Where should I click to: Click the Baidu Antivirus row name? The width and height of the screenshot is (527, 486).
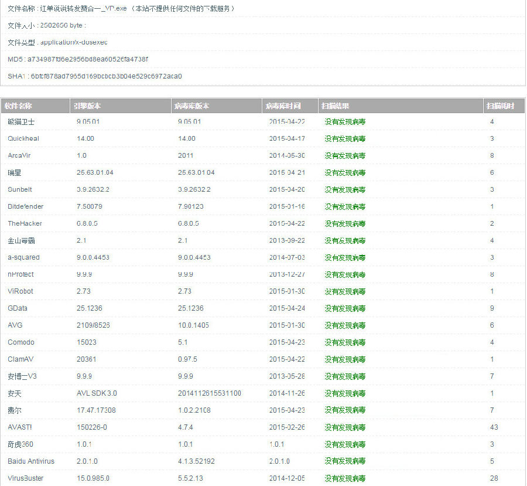pos(31,461)
